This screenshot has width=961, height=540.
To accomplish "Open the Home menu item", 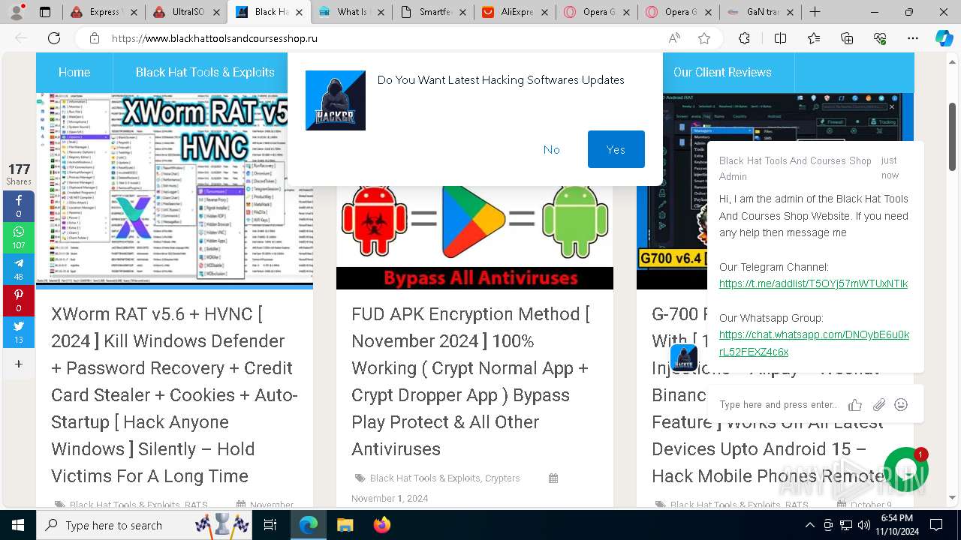I will (x=74, y=72).
